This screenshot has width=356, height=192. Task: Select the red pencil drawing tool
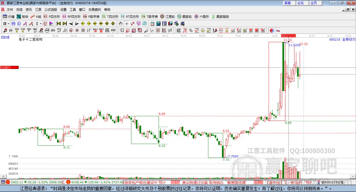(x=5, y=30)
